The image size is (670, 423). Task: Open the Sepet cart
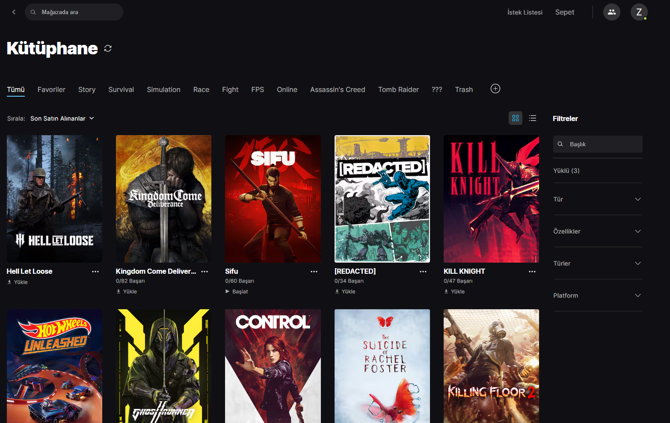click(565, 12)
